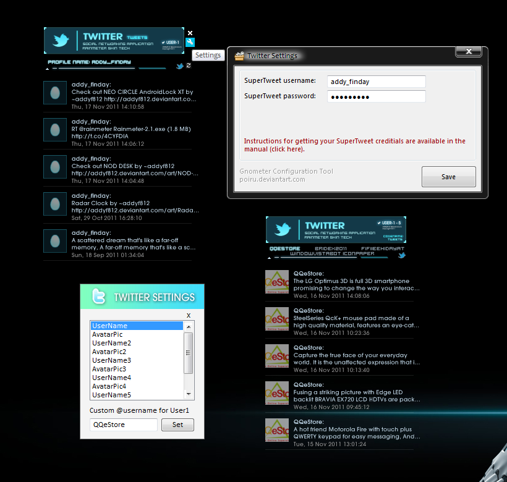The width and height of the screenshot is (507, 482).
Task: Open the RT @rainmeter Rainmeter-2.1.exe tweet
Action: point(131,133)
